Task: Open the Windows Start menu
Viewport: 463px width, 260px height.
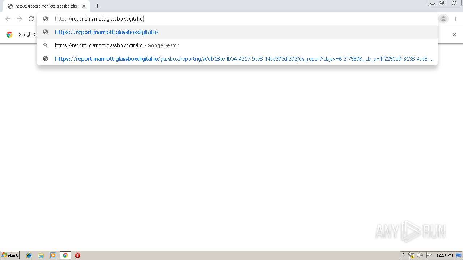Action: tap(10, 255)
